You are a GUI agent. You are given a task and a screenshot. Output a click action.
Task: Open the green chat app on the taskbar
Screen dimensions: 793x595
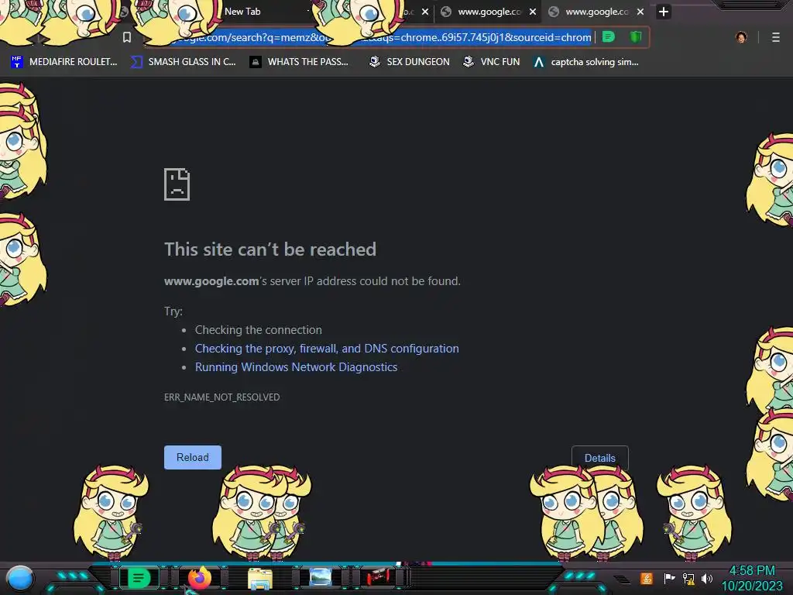139,578
